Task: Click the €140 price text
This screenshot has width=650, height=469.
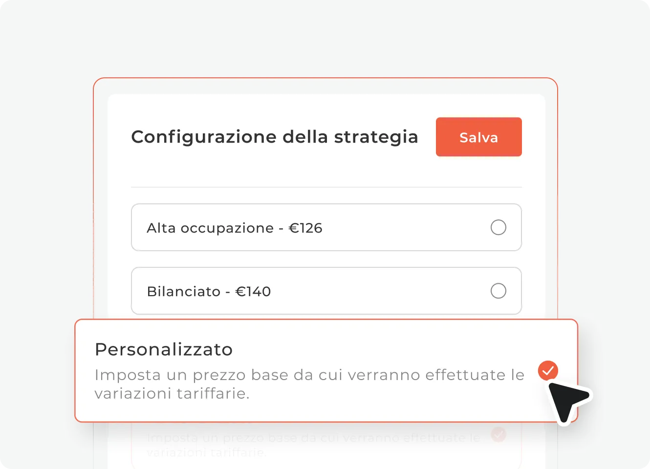Action: point(253,291)
